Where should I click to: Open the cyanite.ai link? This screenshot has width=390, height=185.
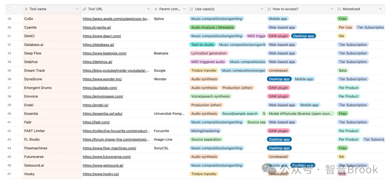97,27
